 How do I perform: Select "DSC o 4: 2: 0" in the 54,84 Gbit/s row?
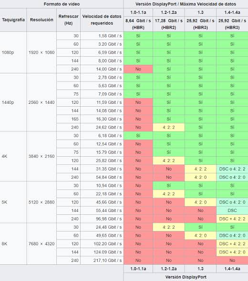pyautogui.click(x=232, y=177)
